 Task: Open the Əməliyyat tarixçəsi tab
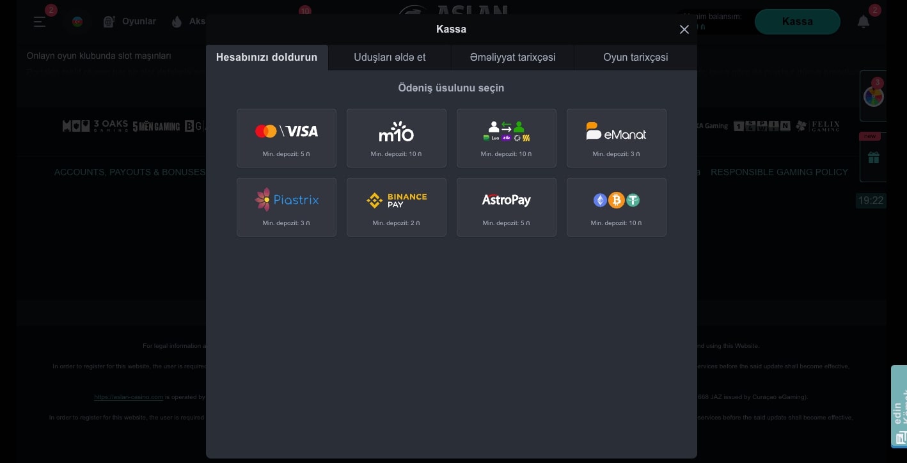pos(512,57)
